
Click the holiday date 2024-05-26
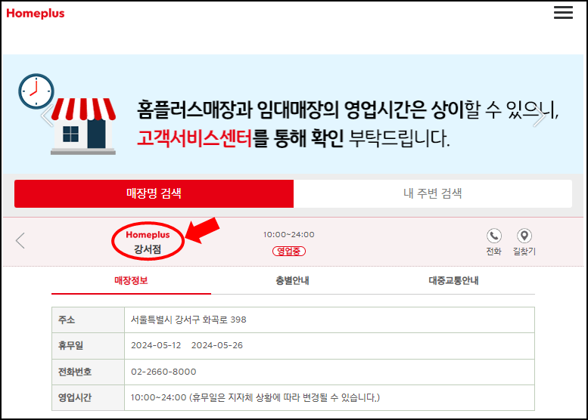tap(217, 345)
